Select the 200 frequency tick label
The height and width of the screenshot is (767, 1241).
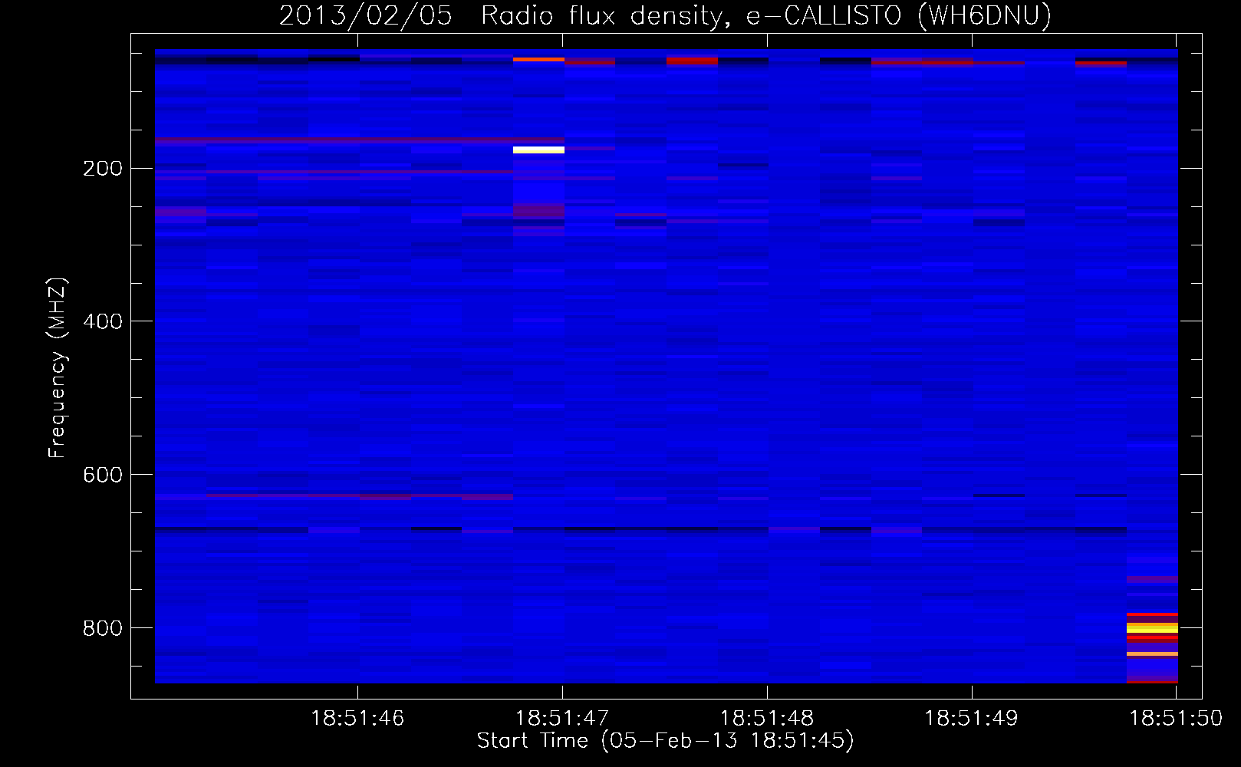[x=103, y=169]
